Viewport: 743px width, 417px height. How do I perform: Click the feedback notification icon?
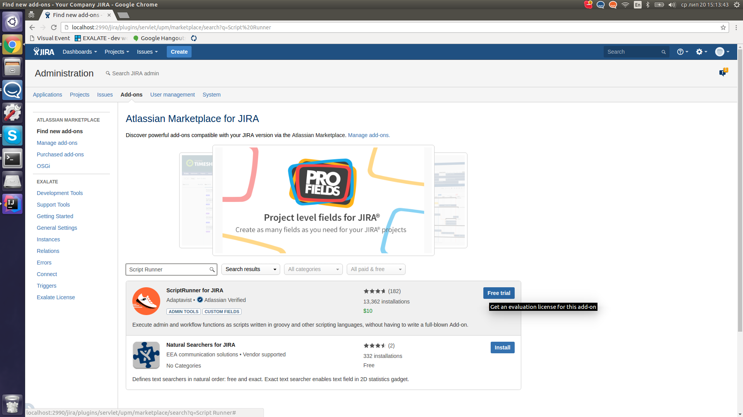pos(723,72)
